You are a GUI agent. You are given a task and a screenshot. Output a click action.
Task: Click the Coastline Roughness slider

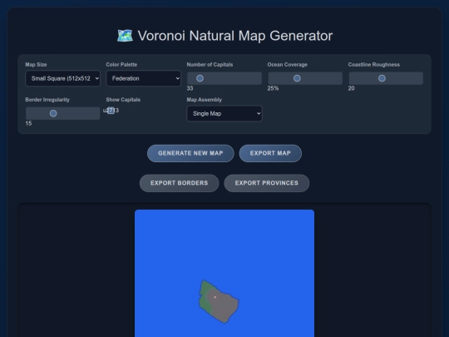(386, 78)
